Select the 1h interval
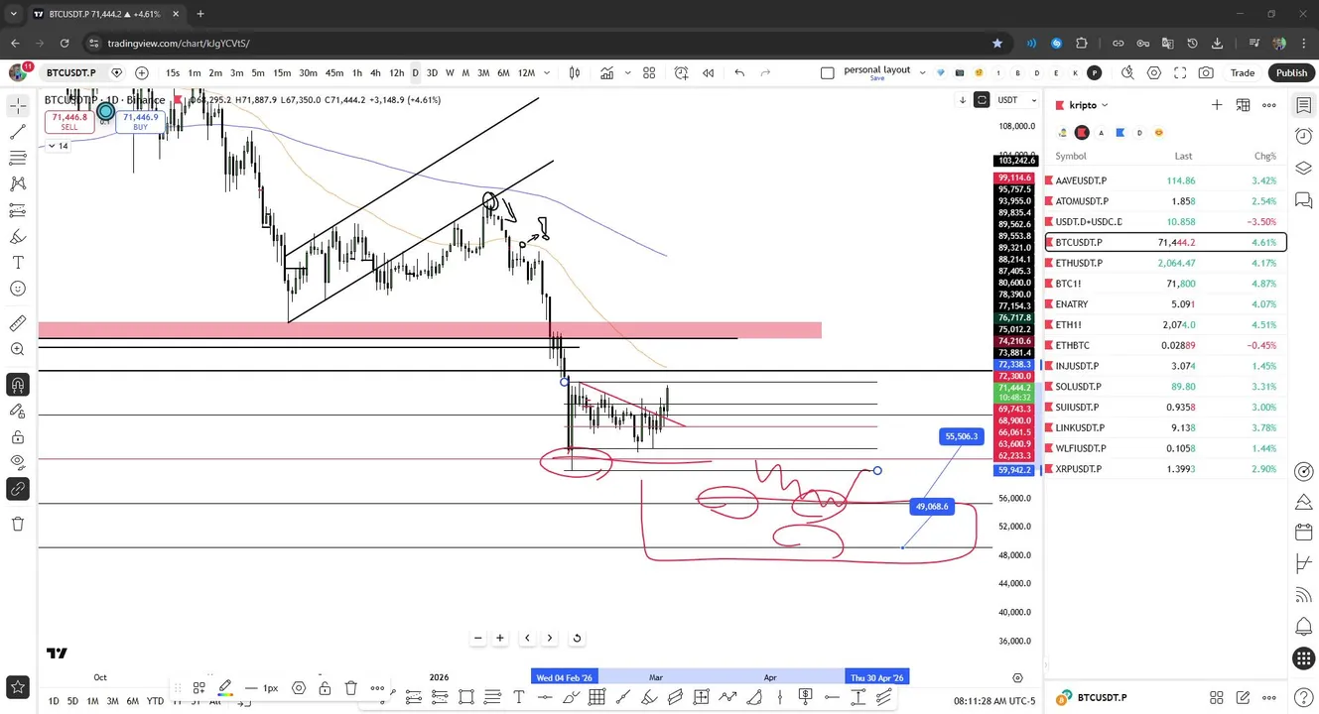 [356, 72]
